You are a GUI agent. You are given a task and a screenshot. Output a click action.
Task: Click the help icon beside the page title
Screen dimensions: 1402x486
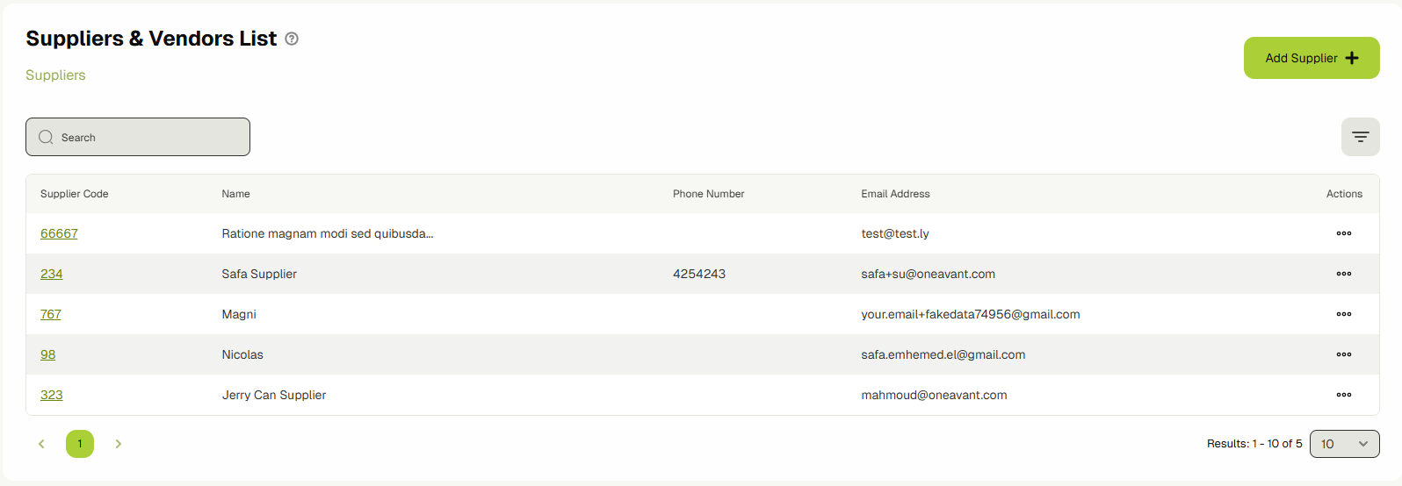click(x=292, y=39)
